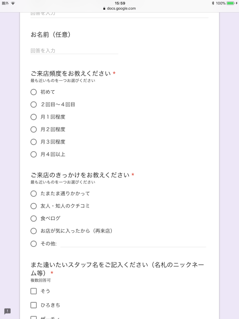
Task: Tap the report problem icon at bottom left
Action: point(7,311)
